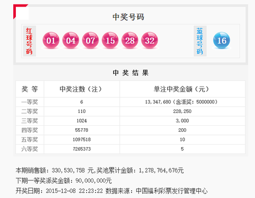Screen dimensions: 255x198
Task: Click 数据来源 中国福利彩票发行管理中心 text
Action: click(157, 191)
